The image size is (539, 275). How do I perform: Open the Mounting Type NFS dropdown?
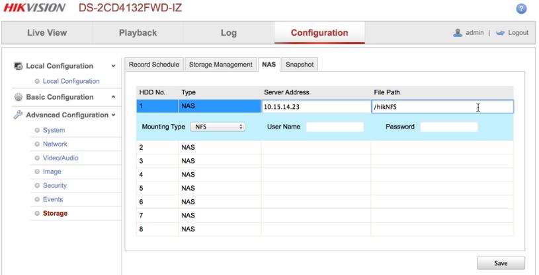(218, 127)
